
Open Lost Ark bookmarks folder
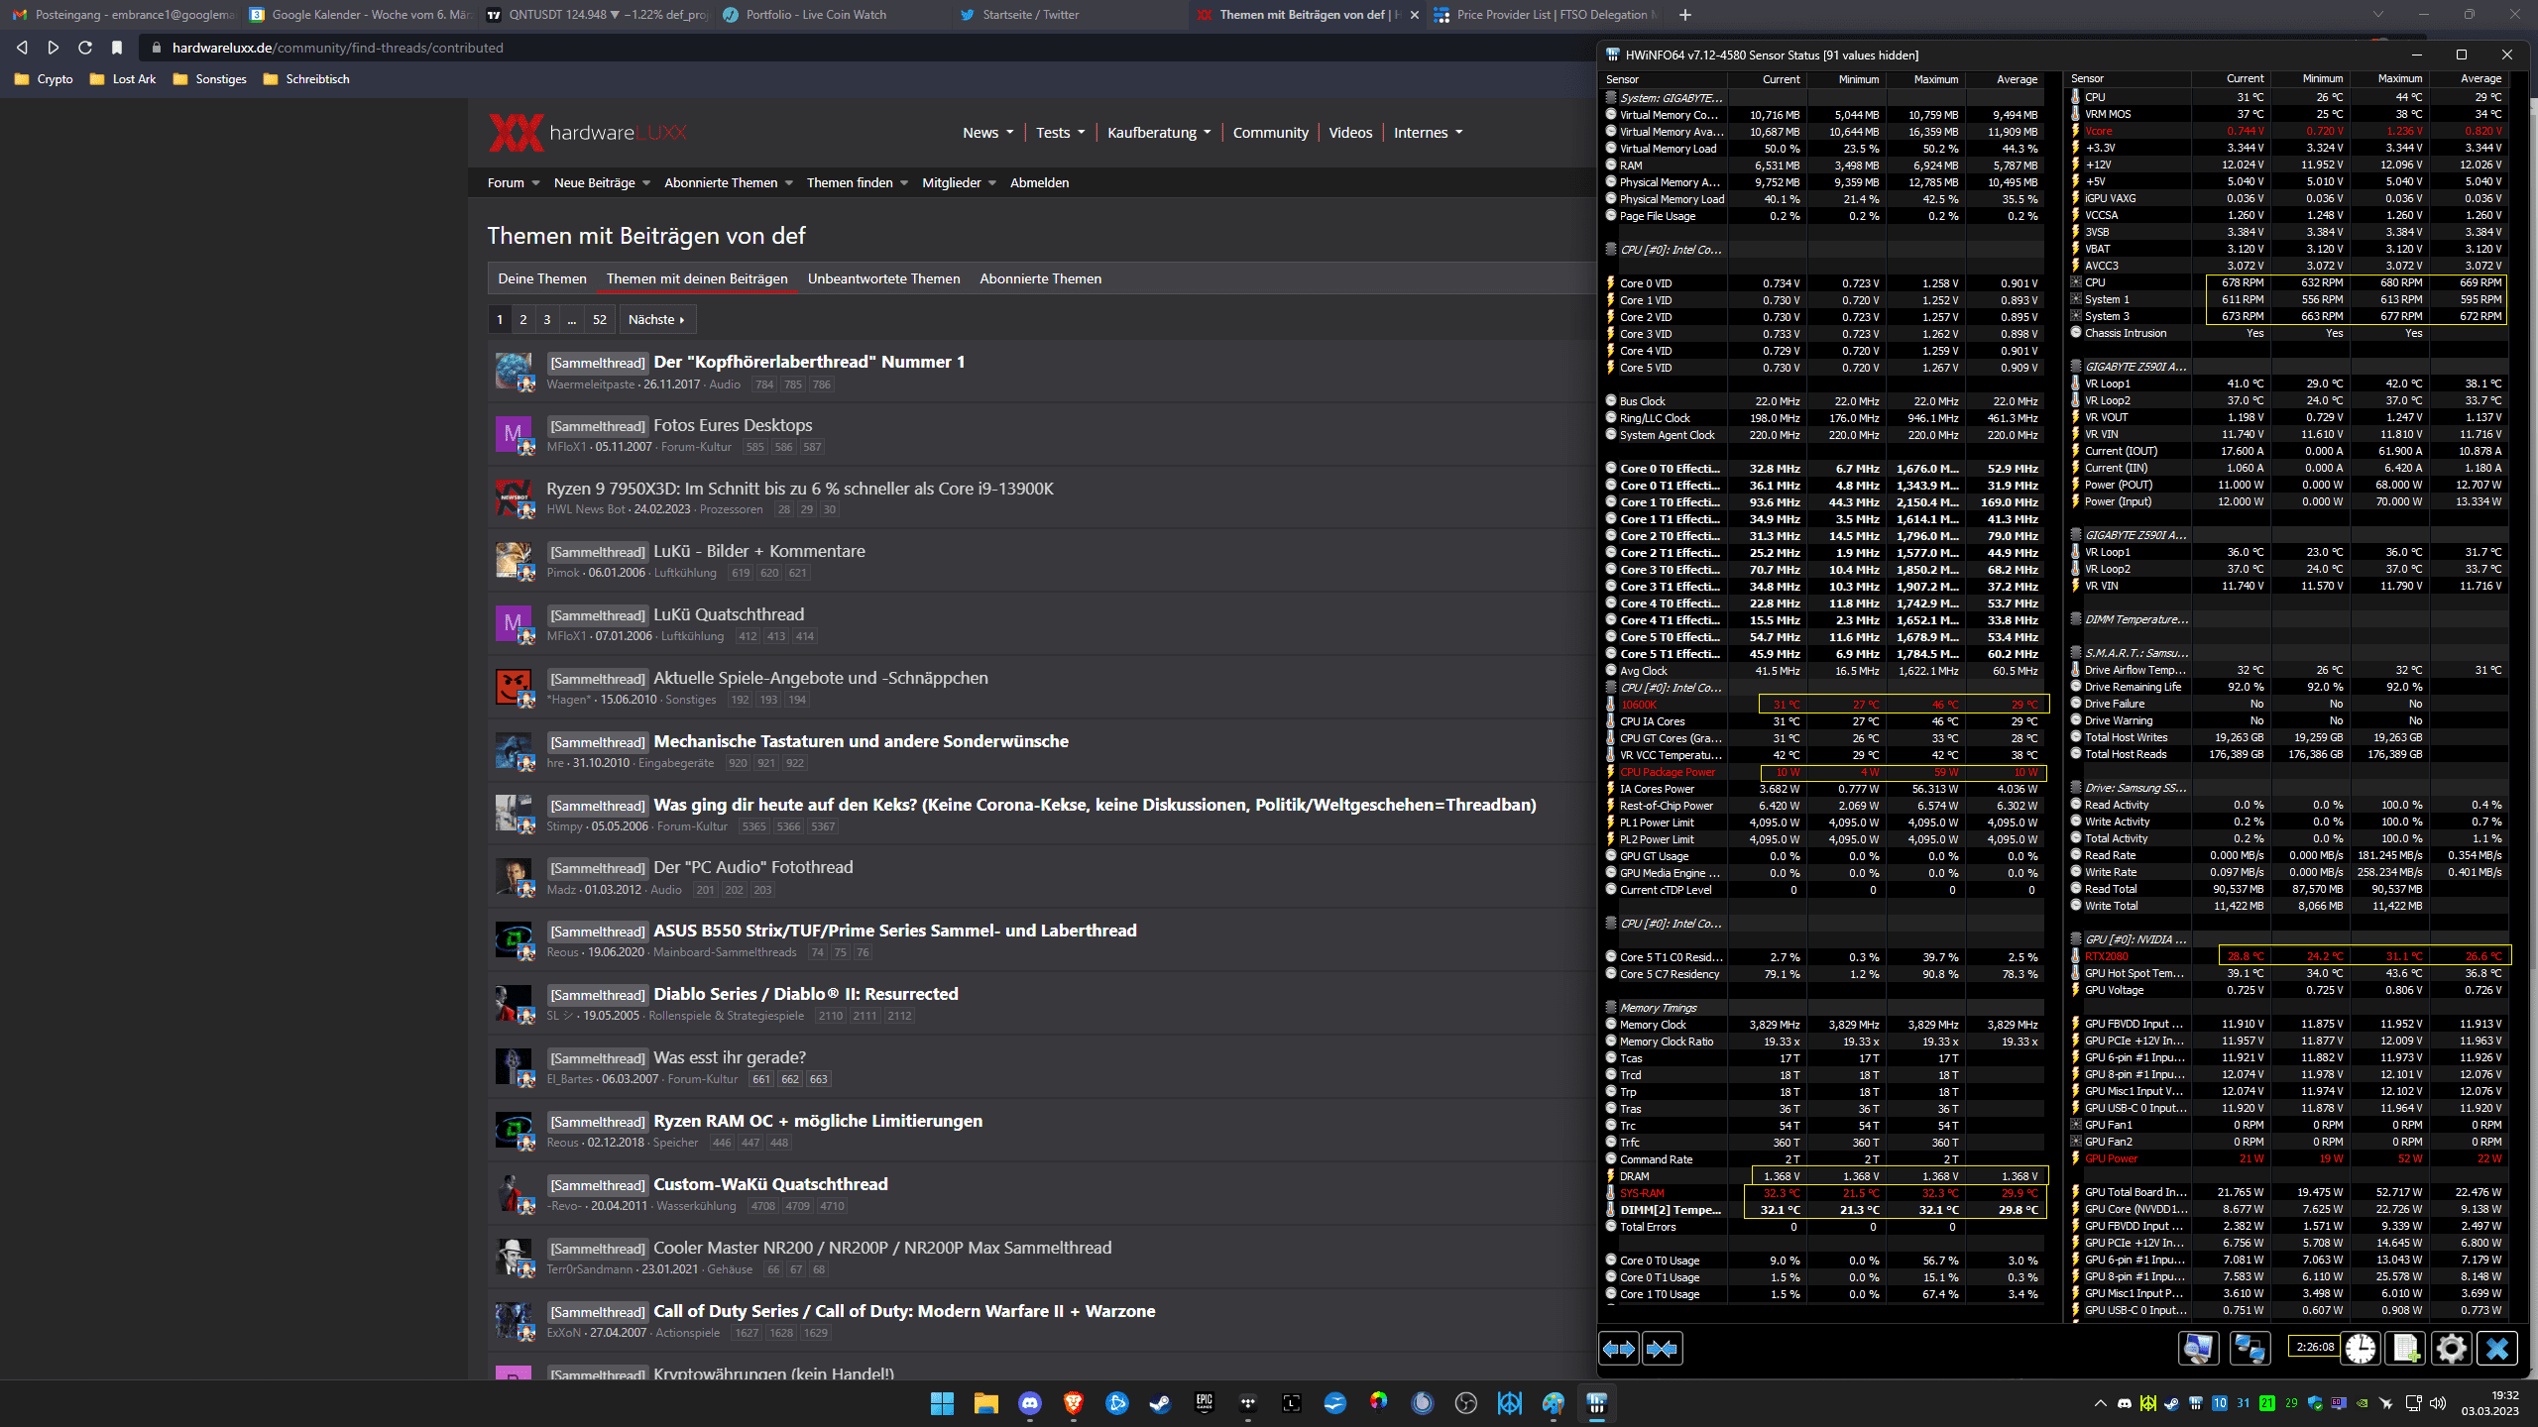click(x=123, y=79)
